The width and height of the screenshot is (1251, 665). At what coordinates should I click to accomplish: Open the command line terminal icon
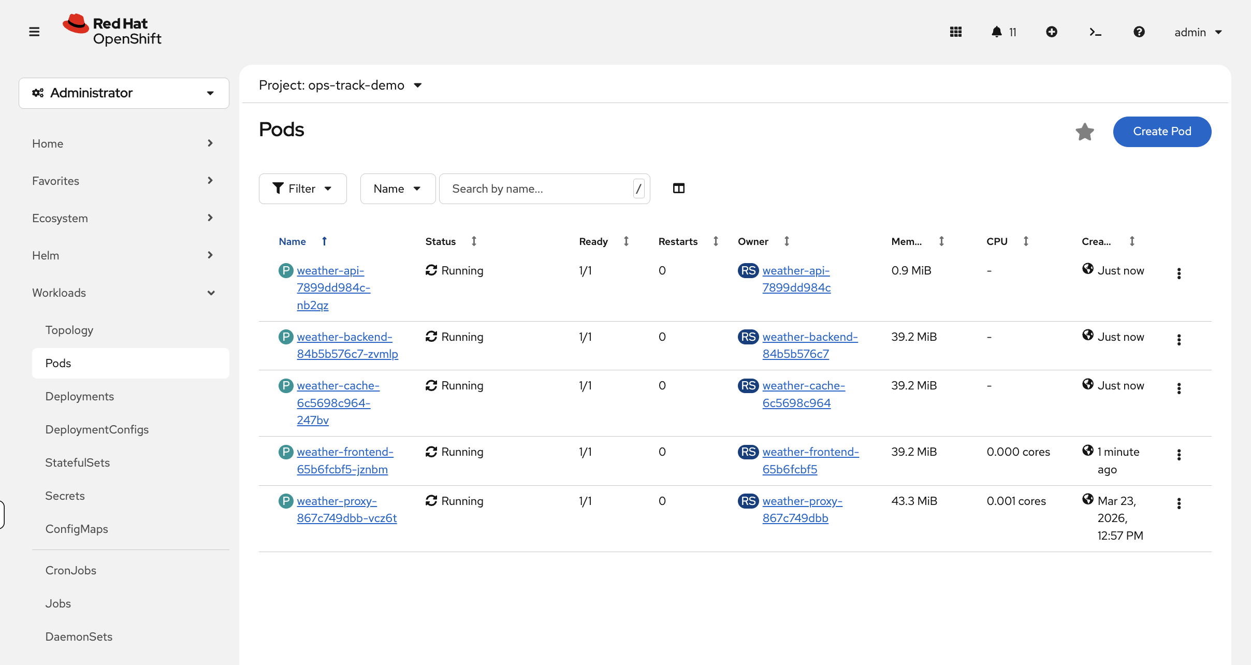pyautogui.click(x=1095, y=32)
